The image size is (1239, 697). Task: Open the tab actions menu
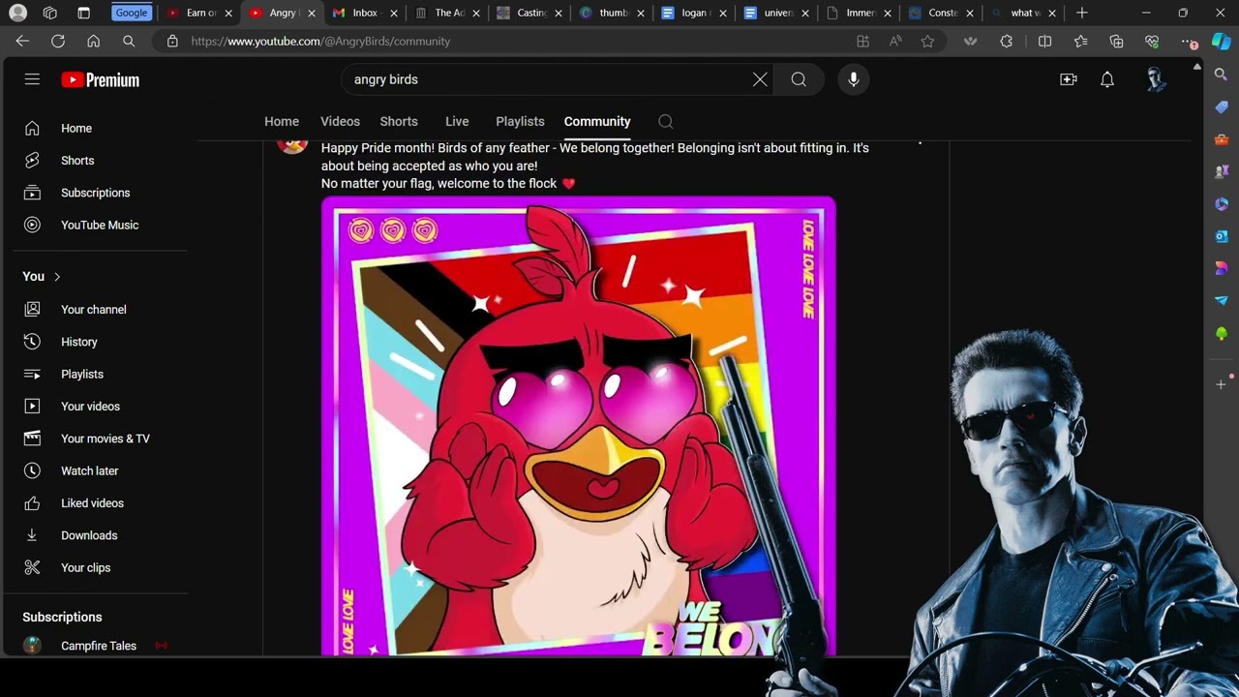tap(83, 13)
